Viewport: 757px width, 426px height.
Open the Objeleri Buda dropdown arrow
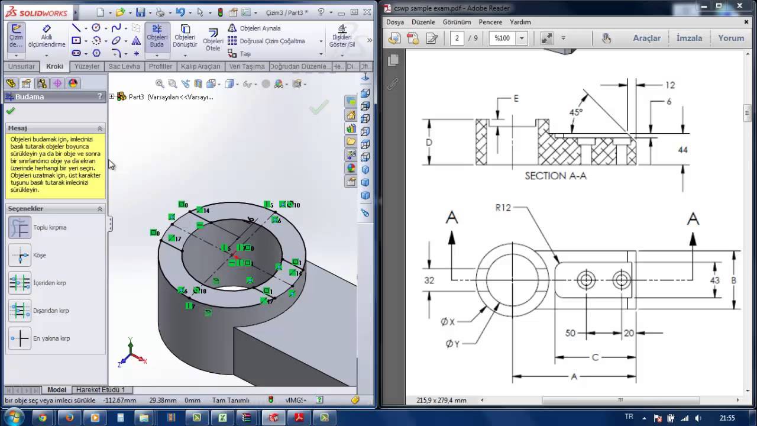click(157, 56)
